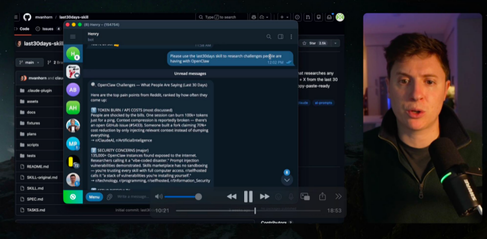Click the GitHub logo
The image size is (487, 239).
coord(27,17)
